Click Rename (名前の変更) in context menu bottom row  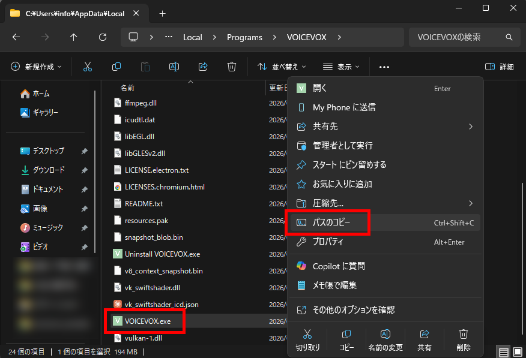click(x=385, y=340)
